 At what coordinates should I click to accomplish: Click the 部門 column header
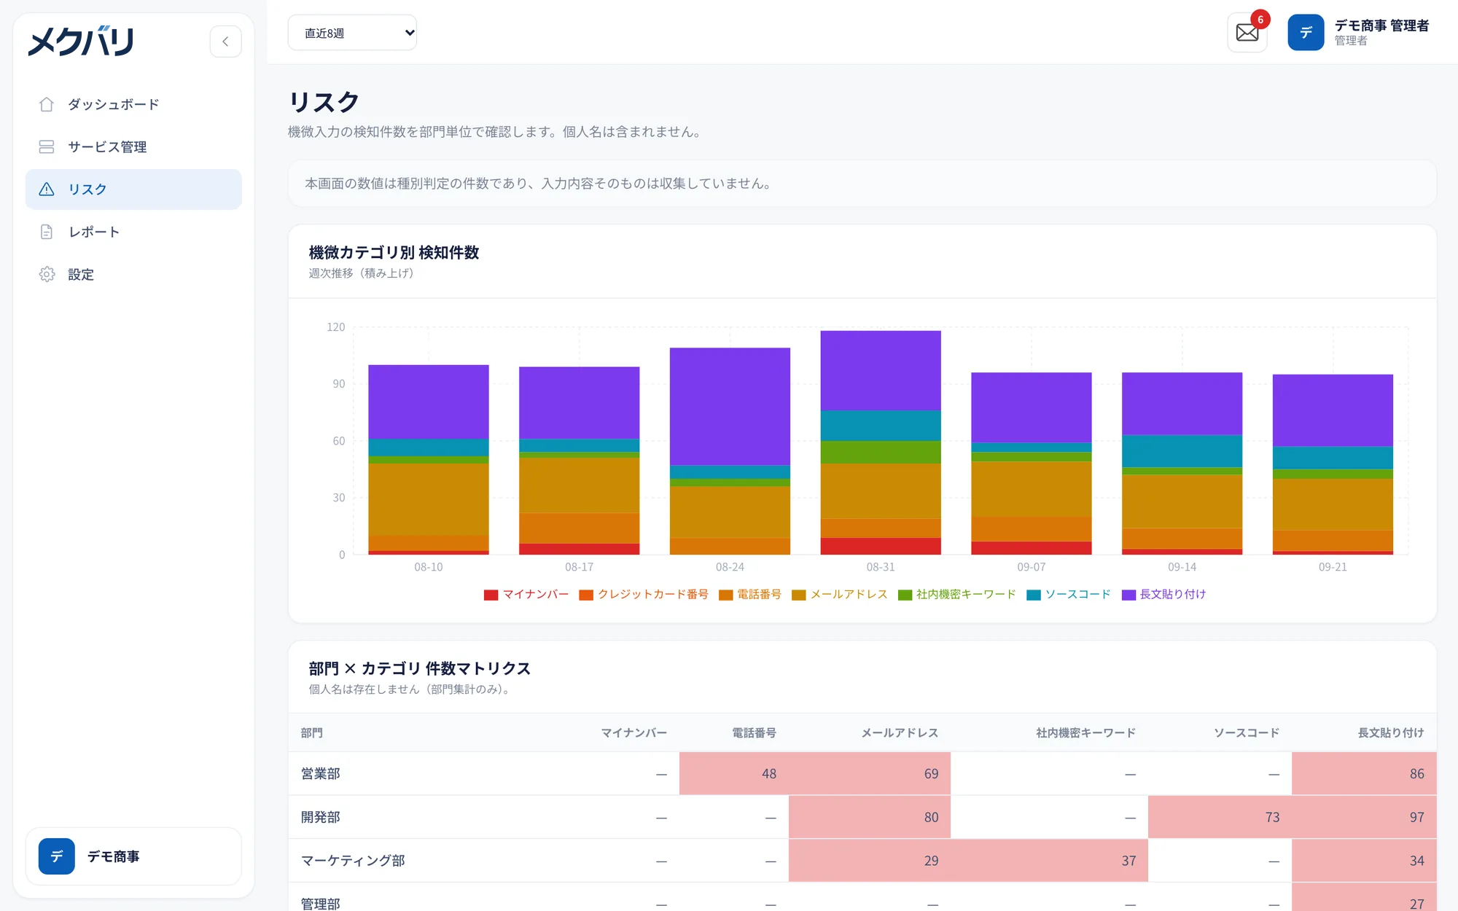tap(312, 733)
